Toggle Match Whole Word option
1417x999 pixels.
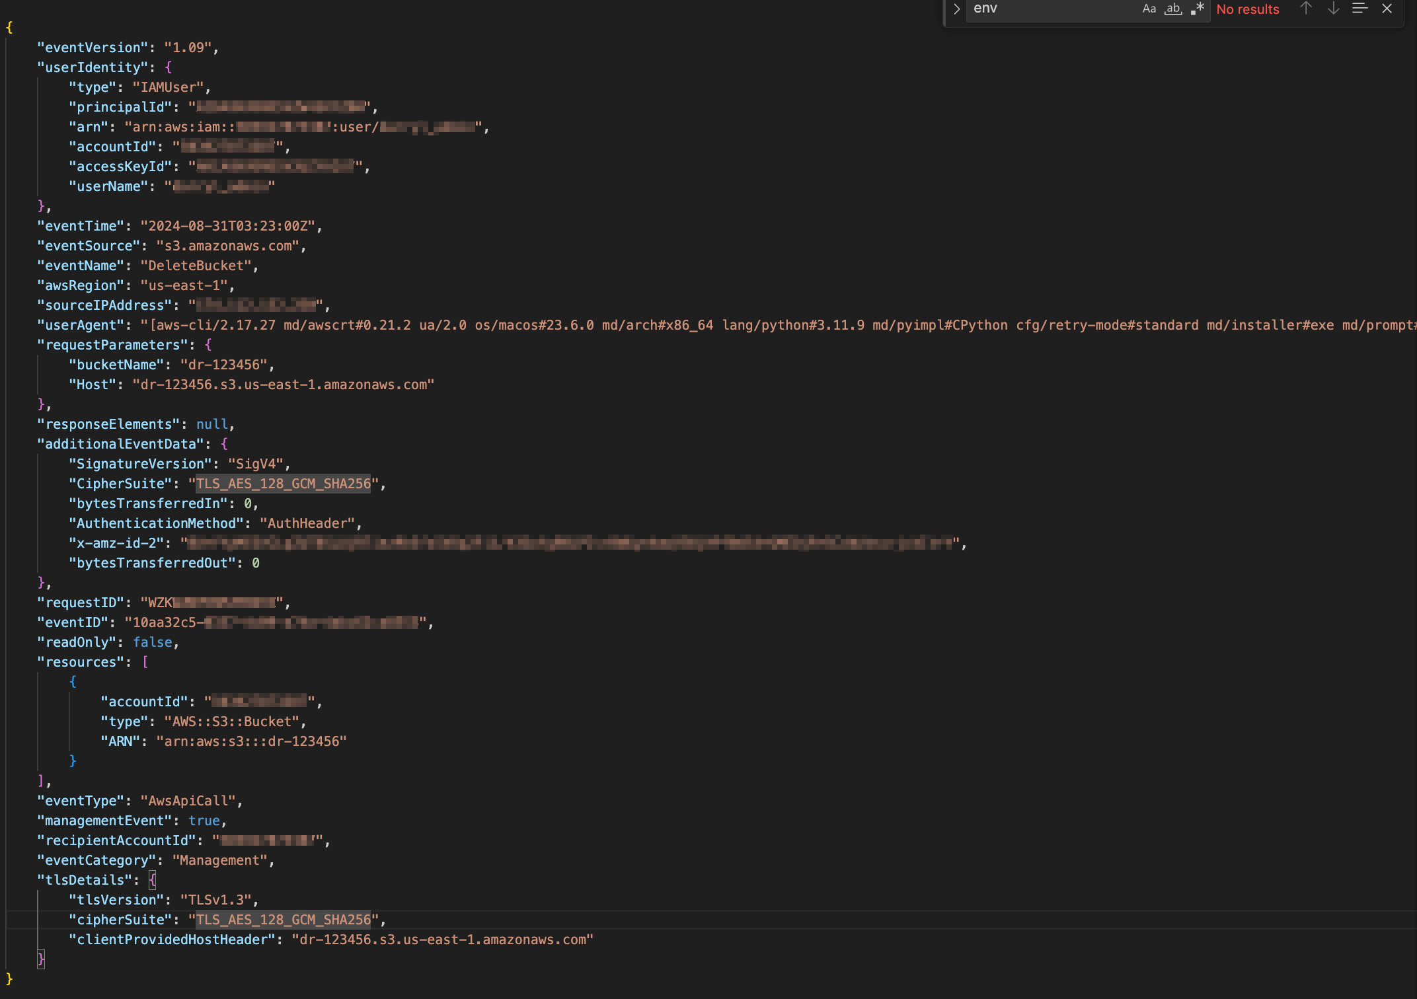1173,9
